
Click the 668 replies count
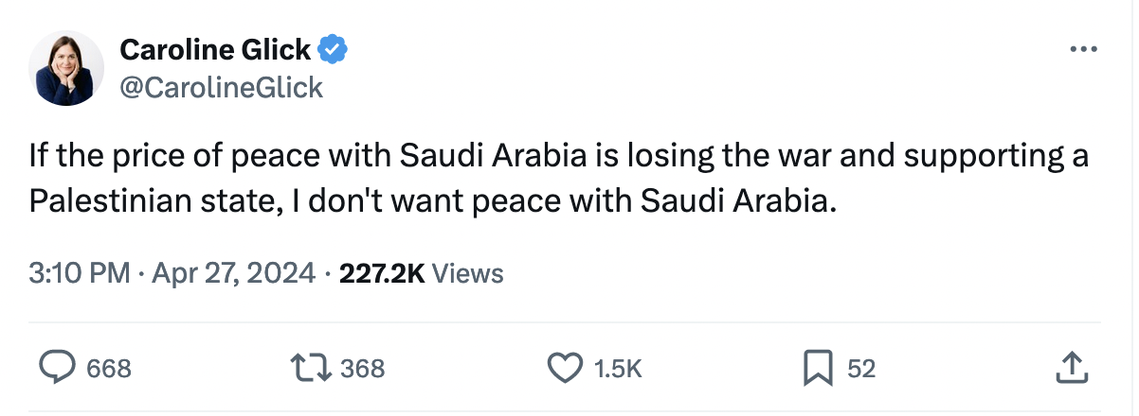coord(109,369)
